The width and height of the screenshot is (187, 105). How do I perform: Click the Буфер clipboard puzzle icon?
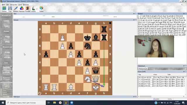[x=41, y=9]
